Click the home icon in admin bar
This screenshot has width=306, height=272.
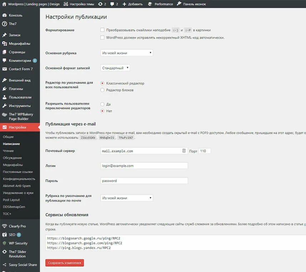(x=4, y=4)
